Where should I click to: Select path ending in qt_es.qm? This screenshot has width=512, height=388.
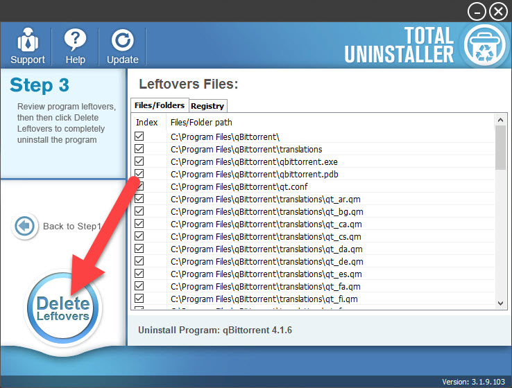point(266,274)
